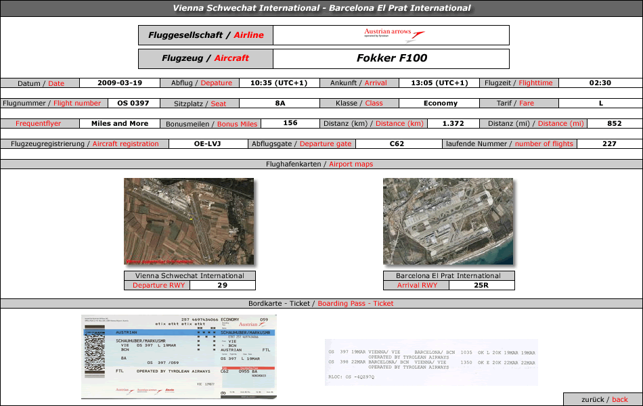
Task: Click the Bonusmeilen / Bonus Miles label
Action: click(x=210, y=123)
